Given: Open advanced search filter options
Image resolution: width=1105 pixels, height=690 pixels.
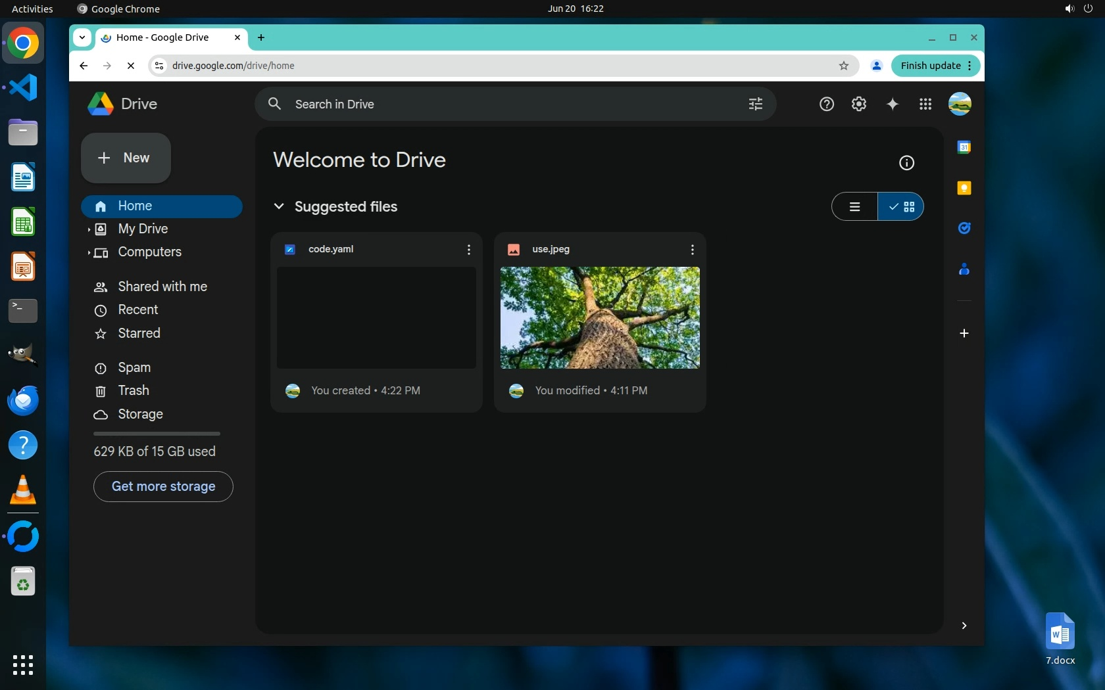Looking at the screenshot, I should tap(755, 104).
